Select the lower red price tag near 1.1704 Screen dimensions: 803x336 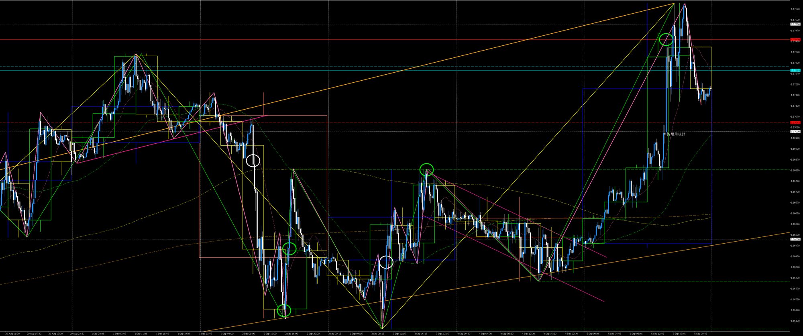[795, 122]
